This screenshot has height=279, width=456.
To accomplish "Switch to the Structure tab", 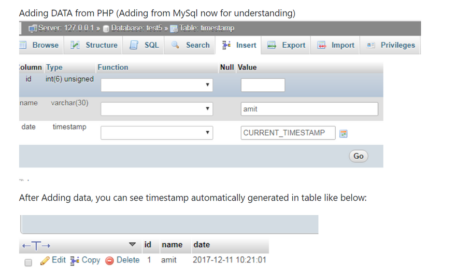I will tap(95, 45).
